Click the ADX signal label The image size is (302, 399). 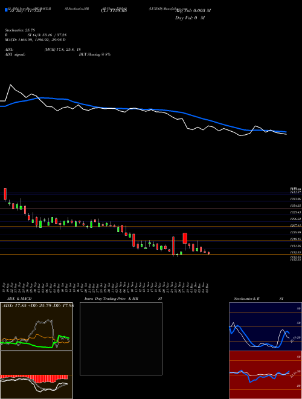pyautogui.click(x=15, y=54)
